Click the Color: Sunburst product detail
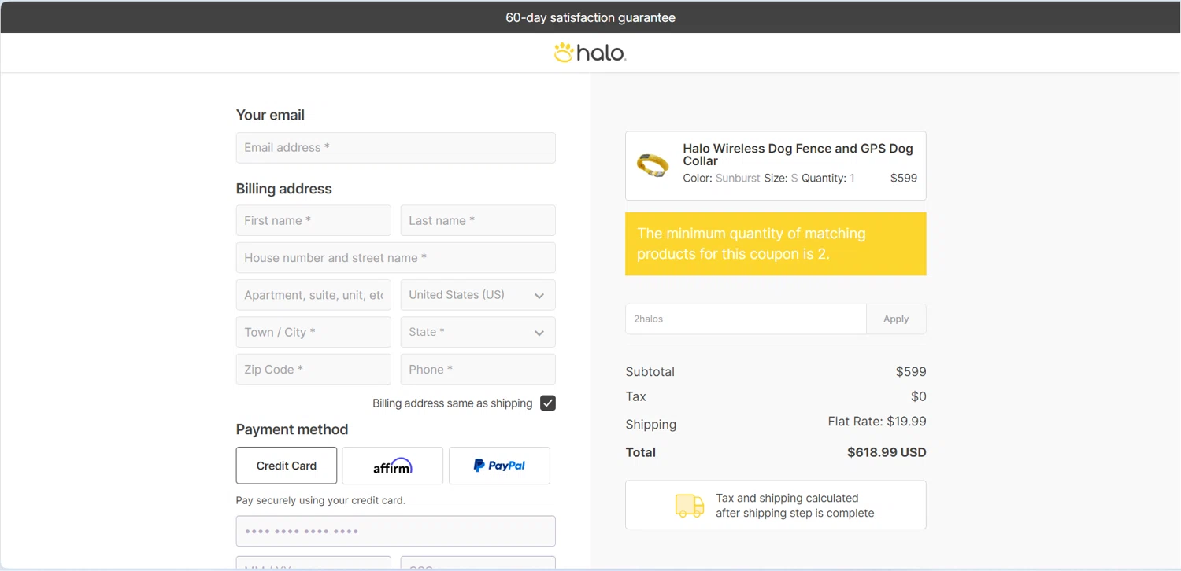The image size is (1181, 571). [x=721, y=179]
